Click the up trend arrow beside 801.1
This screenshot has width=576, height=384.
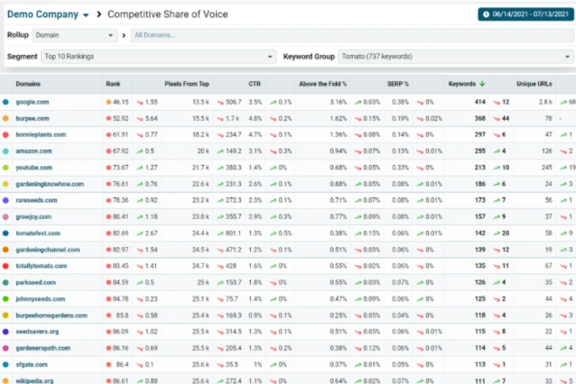point(220,233)
